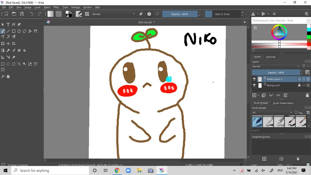Undo the last stroke

pos(32,14)
